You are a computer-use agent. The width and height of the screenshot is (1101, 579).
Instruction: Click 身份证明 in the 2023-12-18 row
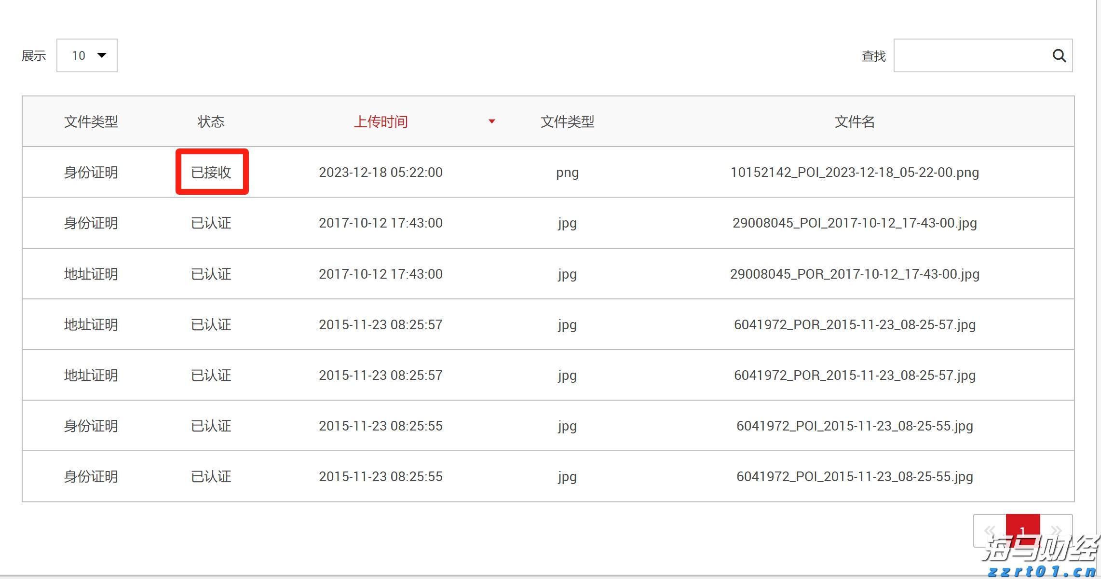coord(91,172)
